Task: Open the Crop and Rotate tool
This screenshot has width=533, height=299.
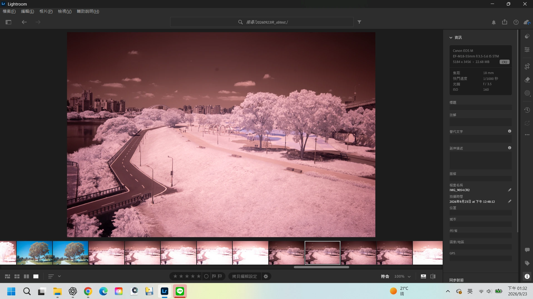Action: 527,66
